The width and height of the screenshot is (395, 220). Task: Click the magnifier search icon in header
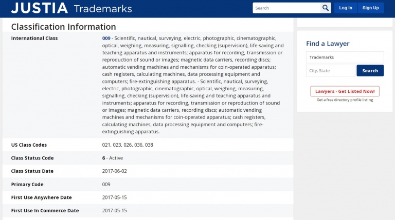coord(326,8)
